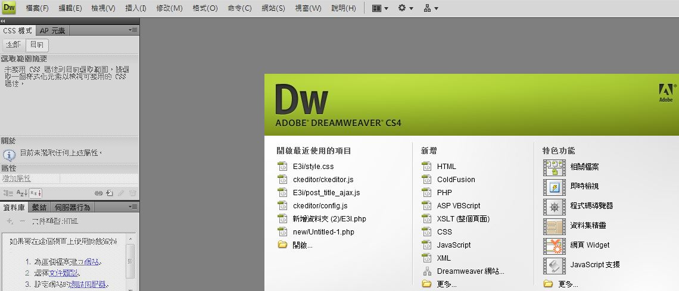Click the attach style sheet chain icon
Viewport: 679px width, 291px height.
click(98, 193)
